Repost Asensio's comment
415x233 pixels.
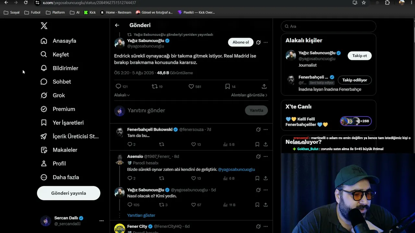pos(161,178)
